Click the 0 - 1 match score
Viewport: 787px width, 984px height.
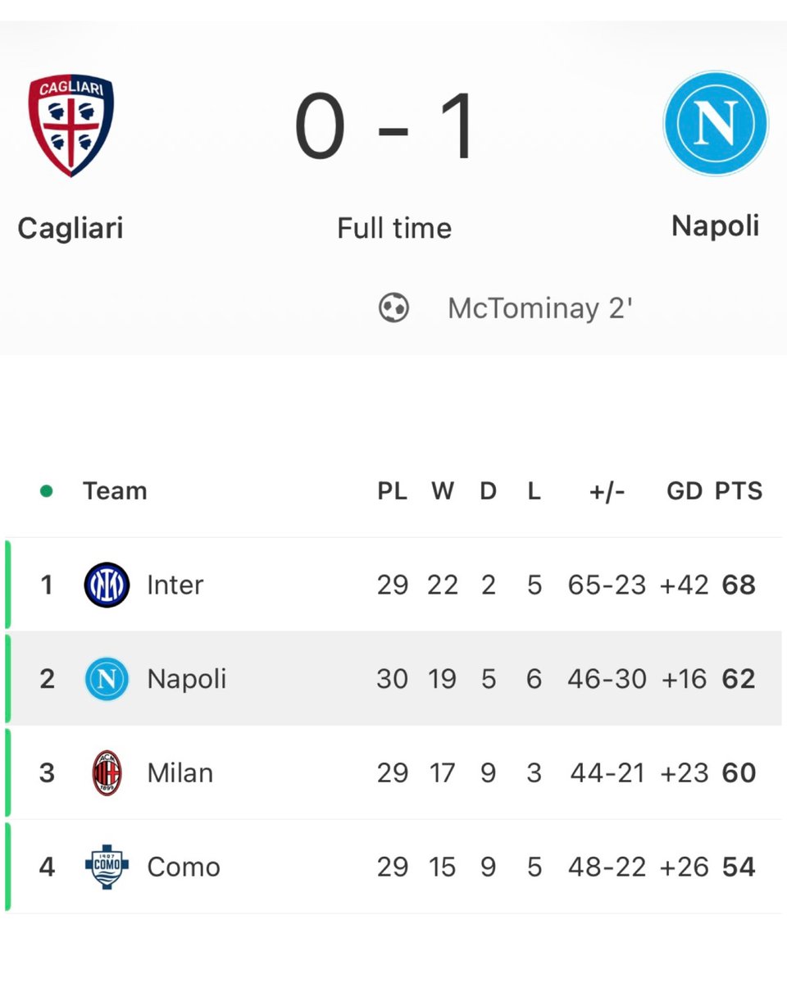[x=387, y=126]
